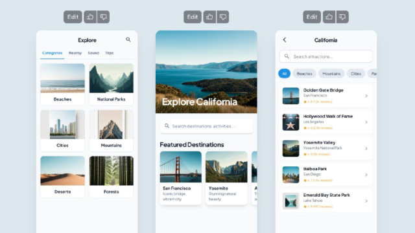Open the Beaches category card
The width and height of the screenshot is (415, 233).
pos(62,84)
